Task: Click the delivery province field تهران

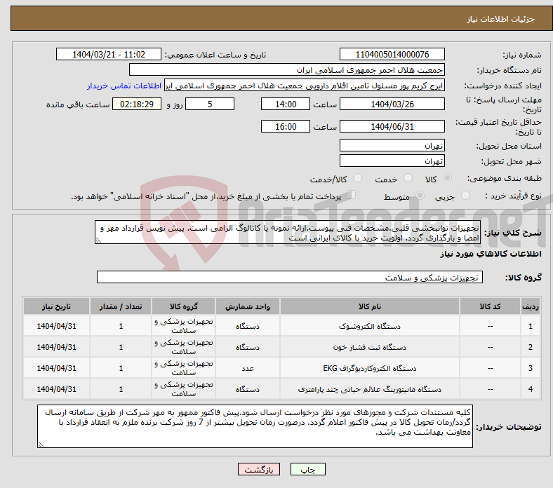Action: tap(392, 146)
